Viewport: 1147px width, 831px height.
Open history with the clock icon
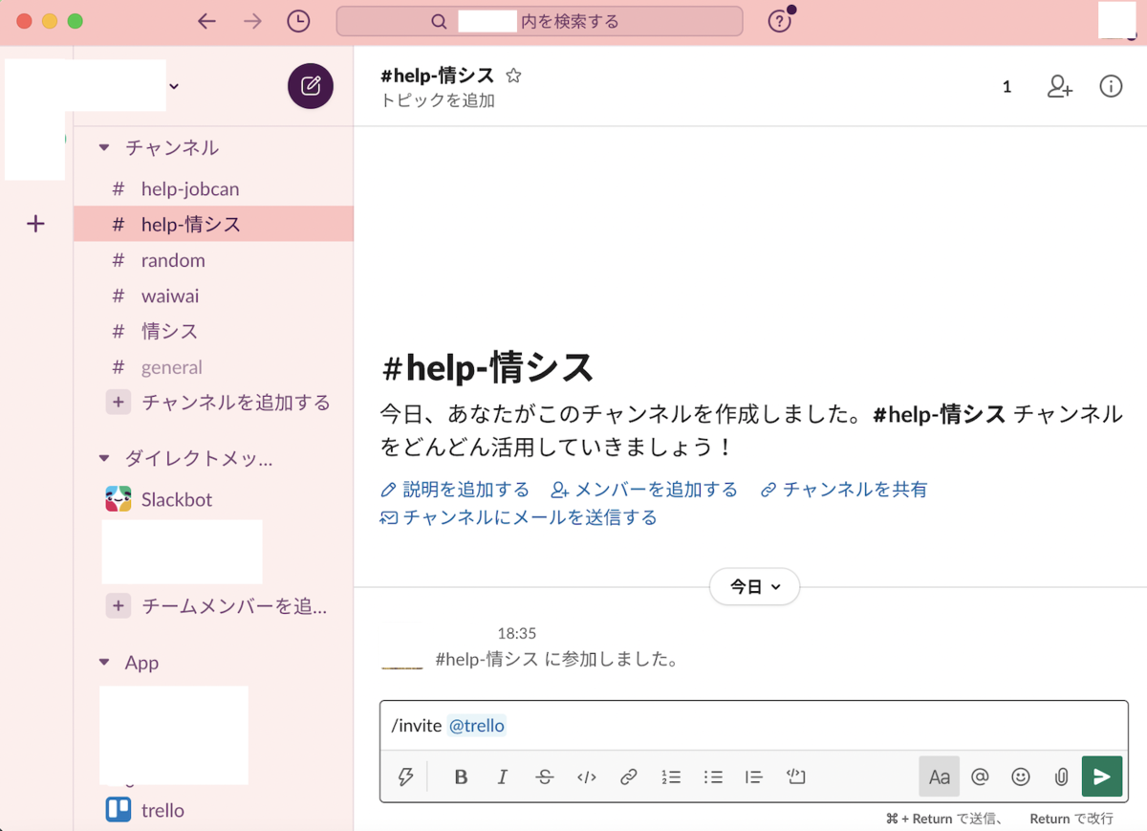298,20
